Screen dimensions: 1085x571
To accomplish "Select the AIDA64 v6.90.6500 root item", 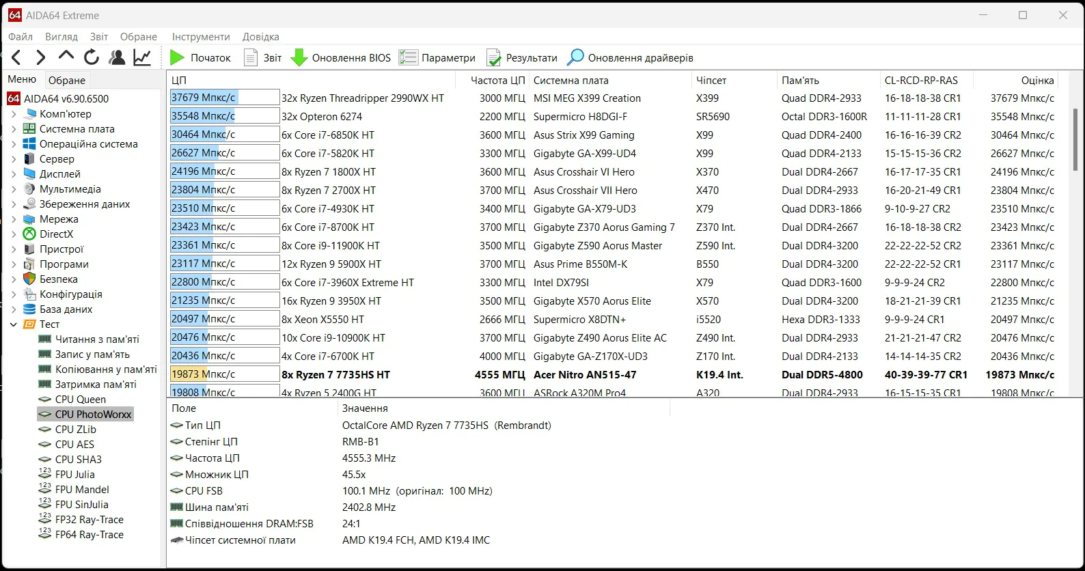I will pos(58,99).
